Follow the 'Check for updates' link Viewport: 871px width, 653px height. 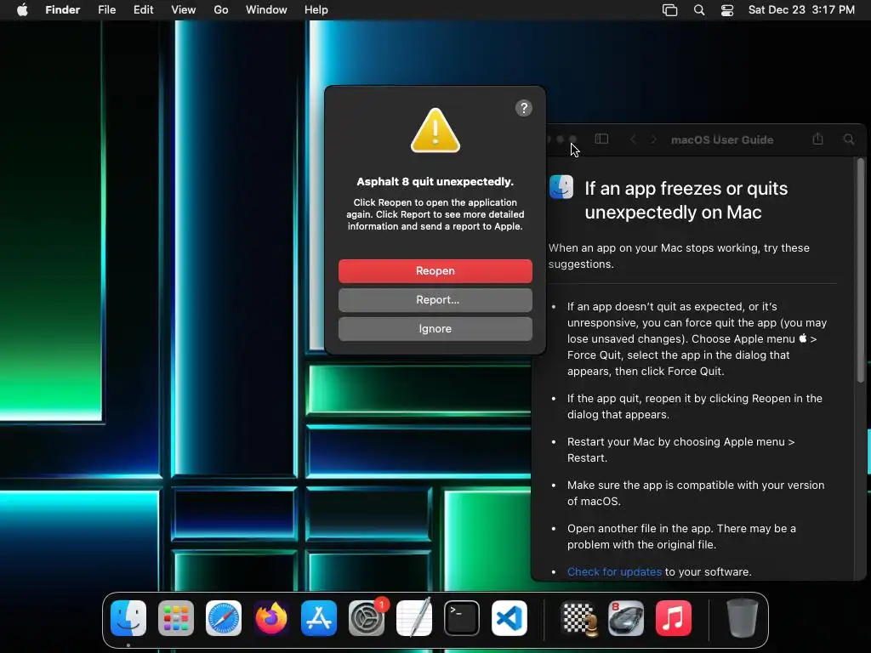[x=614, y=572]
